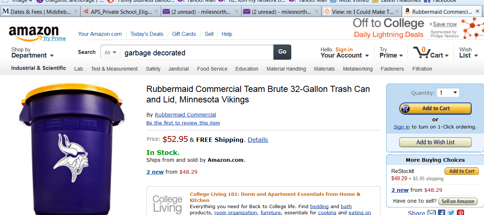The width and height of the screenshot is (484, 215).
Task: Click Add to Wish List button
Action: point(435,142)
